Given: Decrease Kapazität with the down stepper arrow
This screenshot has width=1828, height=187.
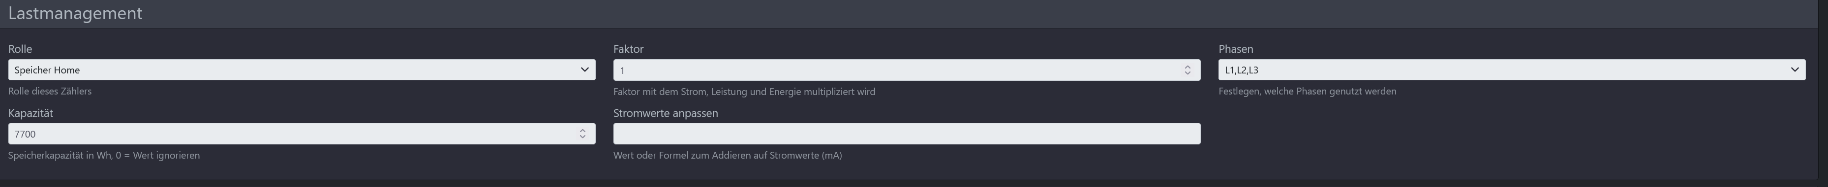Looking at the screenshot, I should [582, 137].
